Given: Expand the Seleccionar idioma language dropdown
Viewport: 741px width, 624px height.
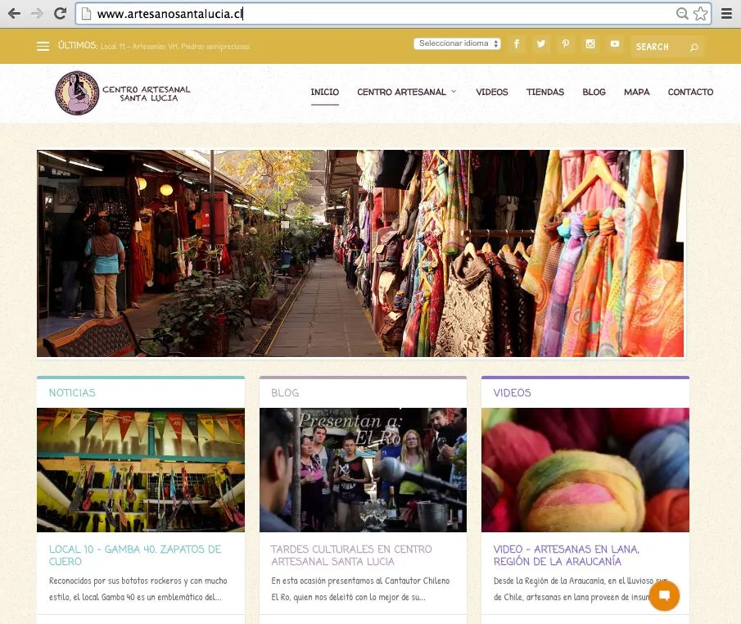Looking at the screenshot, I should coord(458,43).
